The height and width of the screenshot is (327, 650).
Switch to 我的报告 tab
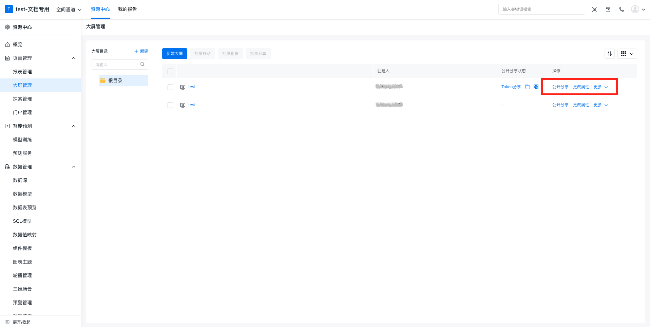click(x=128, y=9)
